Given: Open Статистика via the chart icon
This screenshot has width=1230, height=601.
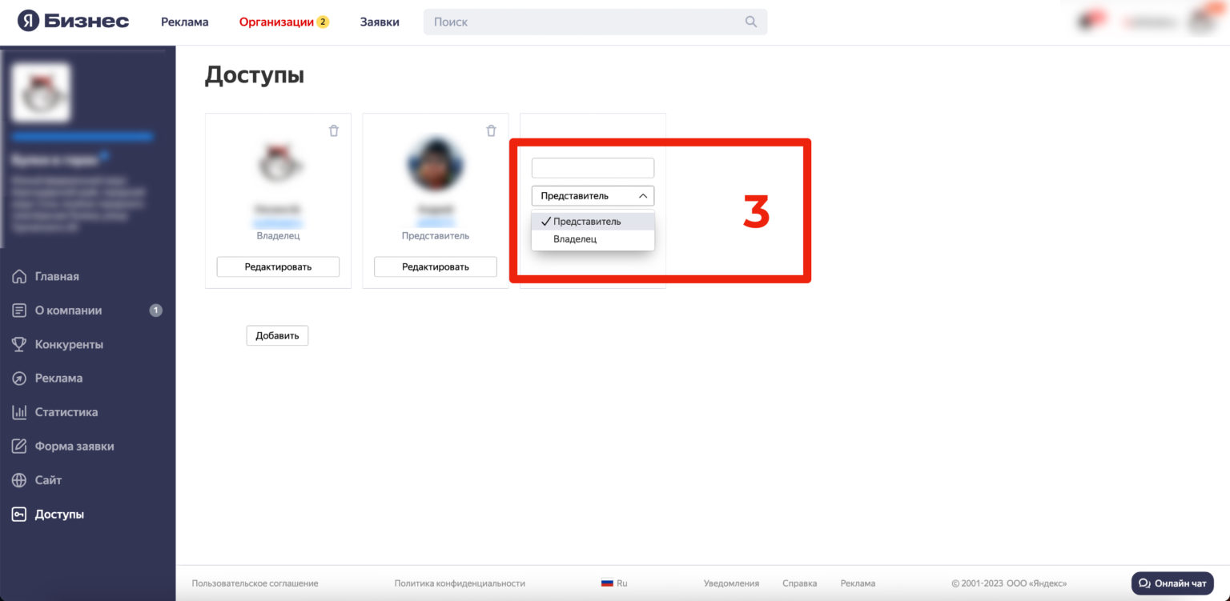Looking at the screenshot, I should pos(19,412).
